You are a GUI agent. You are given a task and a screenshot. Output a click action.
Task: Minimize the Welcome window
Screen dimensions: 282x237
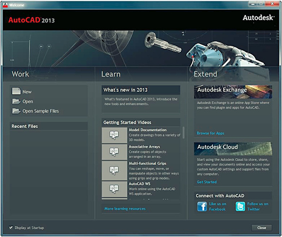coord(253,4)
